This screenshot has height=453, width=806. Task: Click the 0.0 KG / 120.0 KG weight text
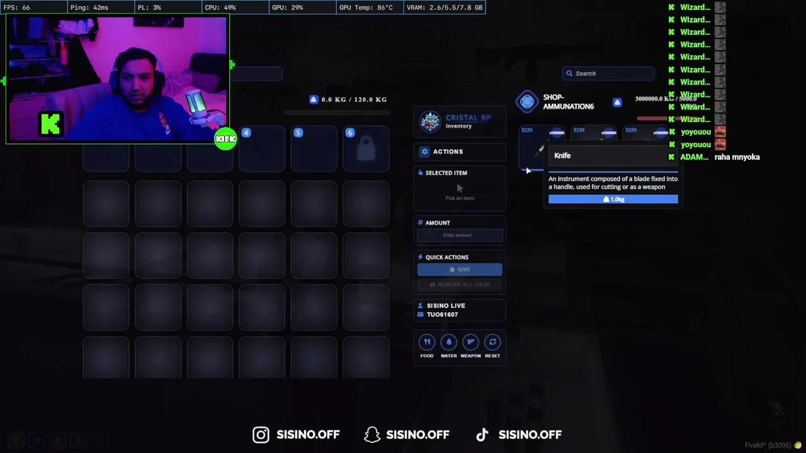click(x=354, y=99)
